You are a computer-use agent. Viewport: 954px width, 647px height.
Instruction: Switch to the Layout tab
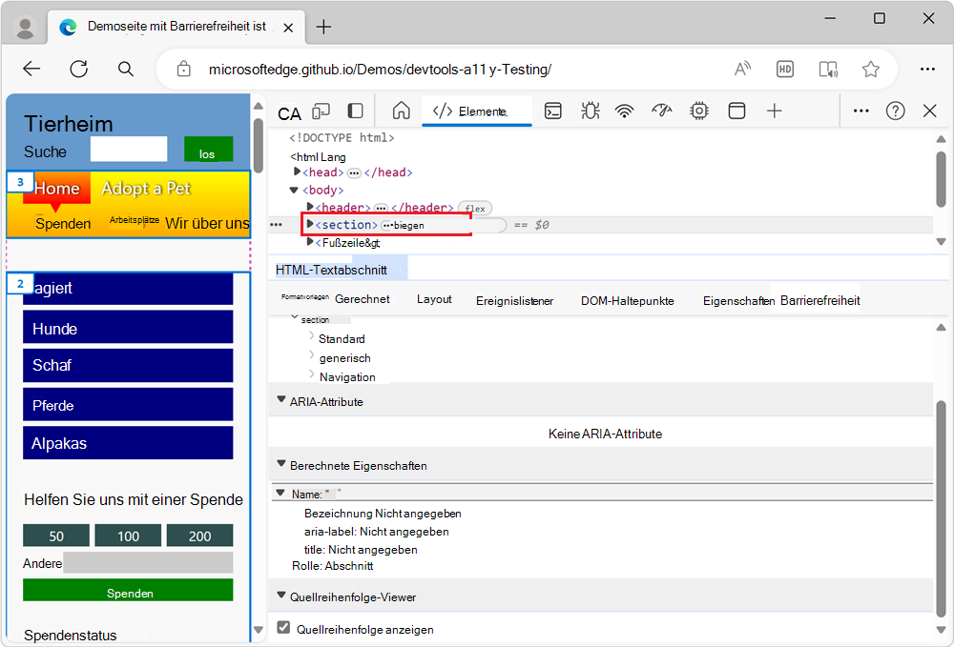point(434,299)
